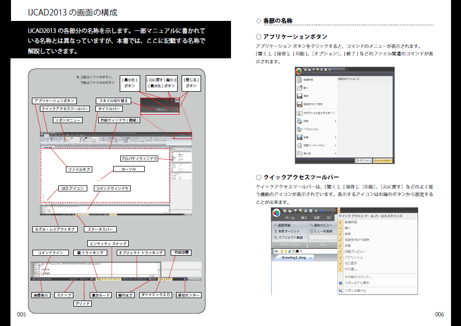Open the オブジェクト範囲 zoom dropdown arrow
Viewport: 461px width, 326px height.
(x=305, y=237)
